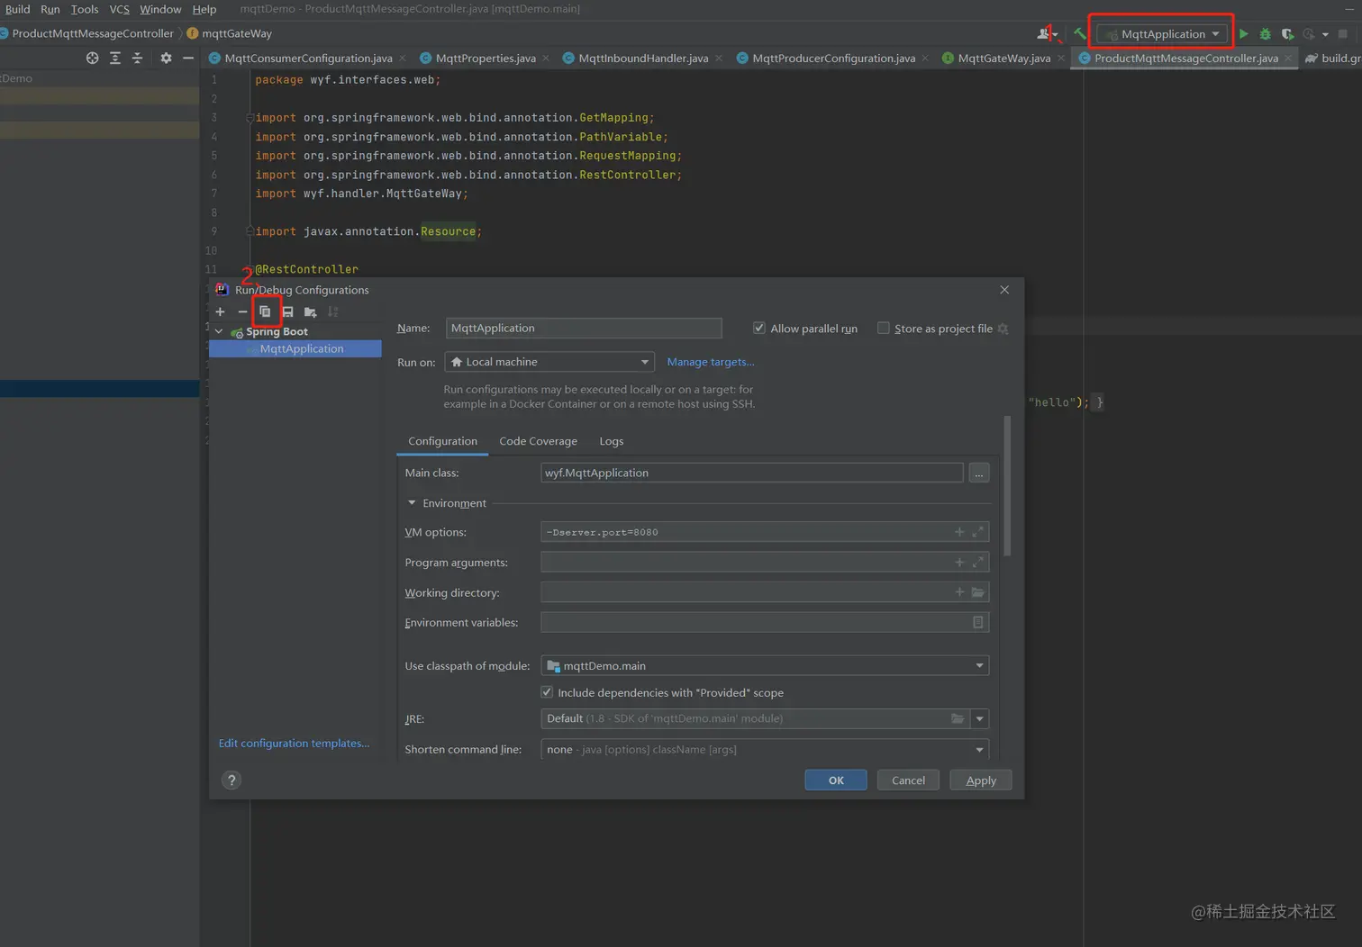
Task: Open the help question mark button
Action: click(232, 780)
